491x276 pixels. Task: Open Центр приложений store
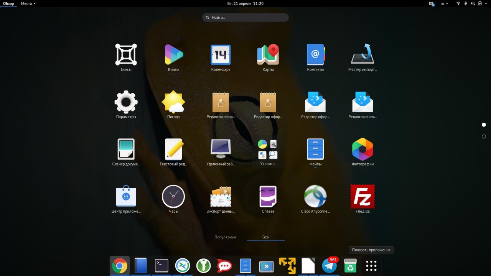126,199
